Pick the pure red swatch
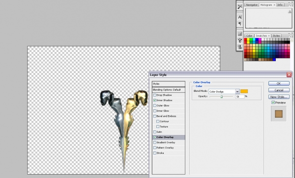This screenshot has width=295, height=178. click(245, 39)
